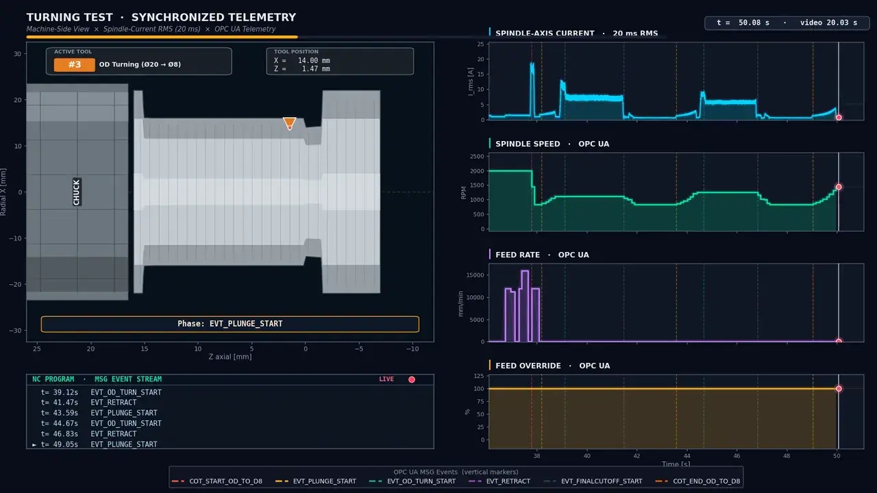Click the TURNING TEST · SYNCHRONIZED TELEMETRY title
This screenshot has height=493, width=877.
(161, 17)
